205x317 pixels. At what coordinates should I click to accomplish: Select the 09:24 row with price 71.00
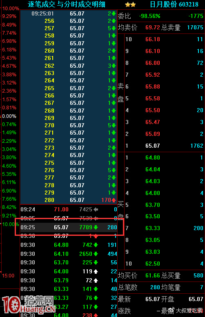point(69,209)
